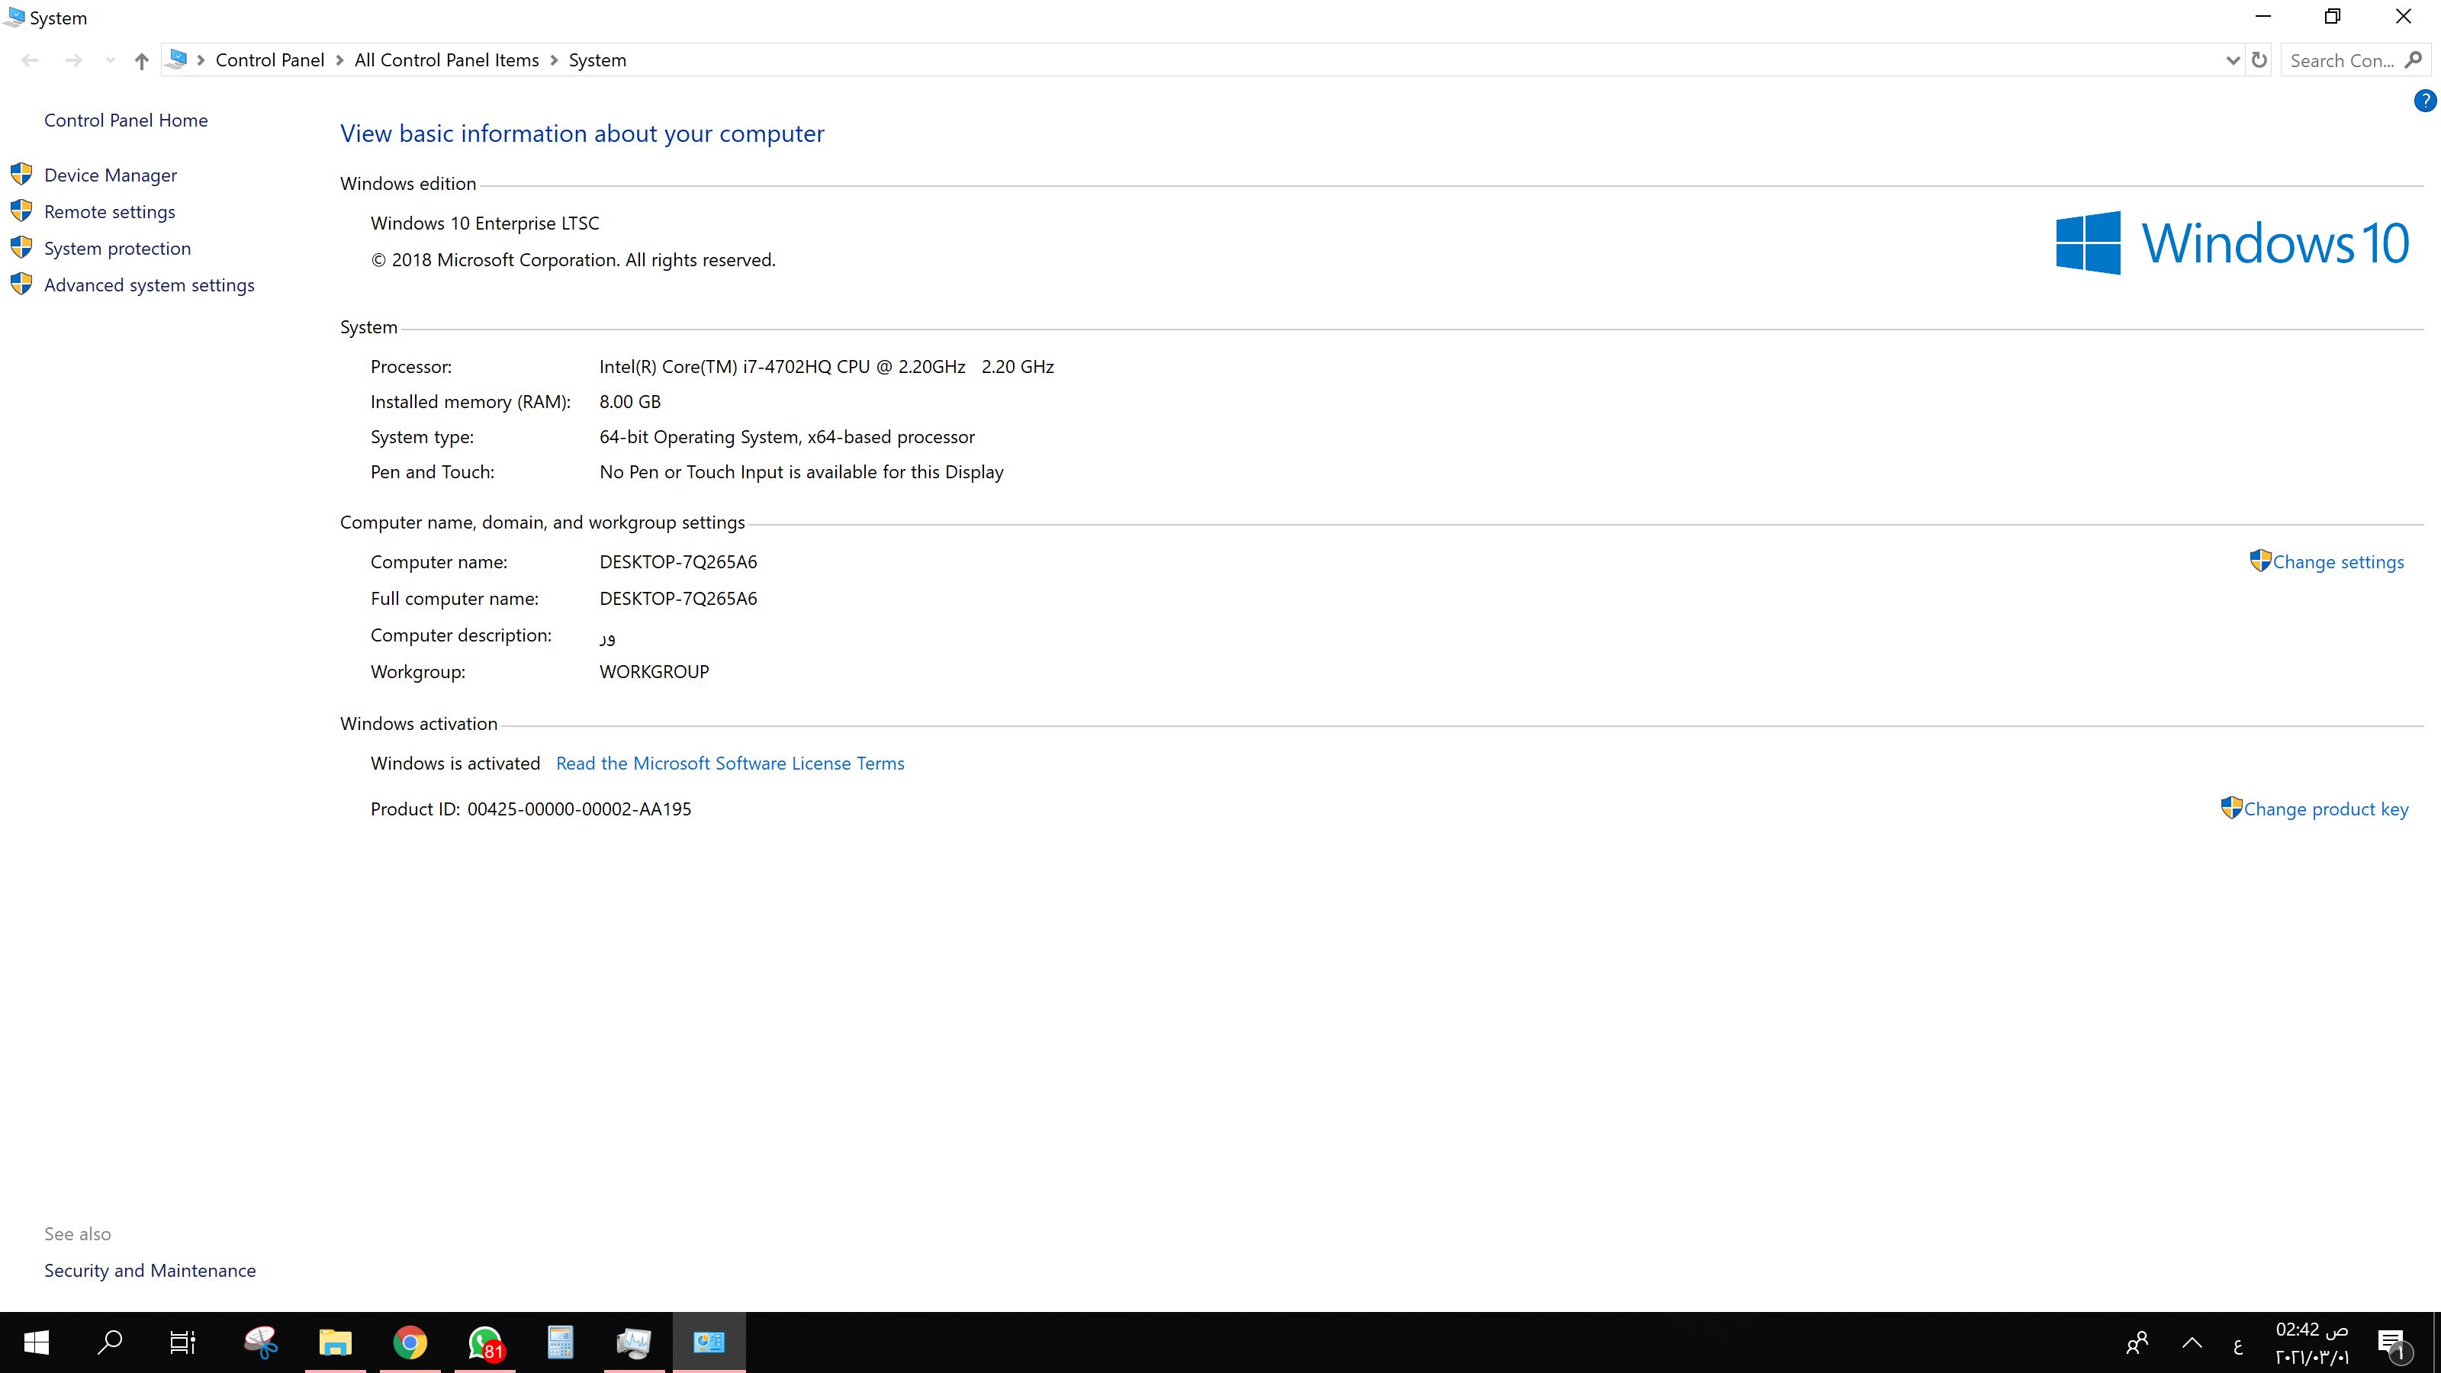Click the shield icon next to Change settings

point(2260,560)
